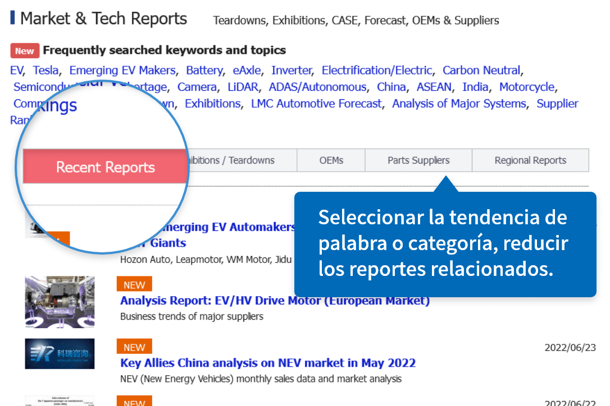Open the Key Allies logo thumbnail
The image size is (610, 406).
[60, 353]
